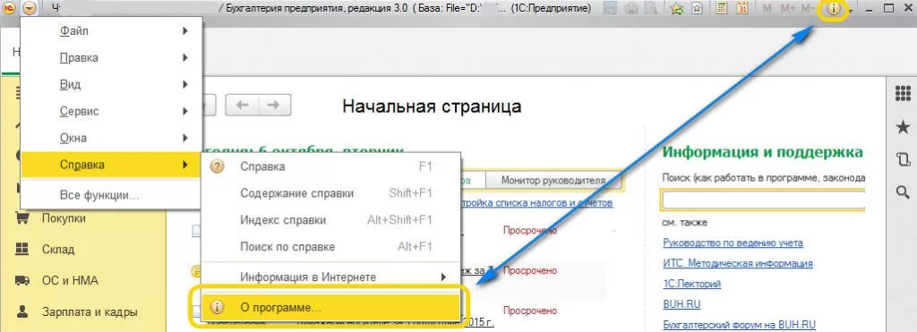
Task: Click the M memory button
Action: coord(767,9)
